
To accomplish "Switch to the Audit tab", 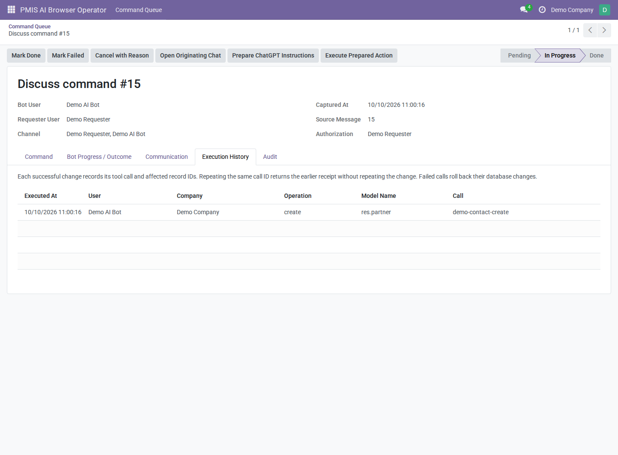I will click(x=270, y=157).
